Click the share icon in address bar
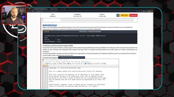174x97 pixels. 139,11
